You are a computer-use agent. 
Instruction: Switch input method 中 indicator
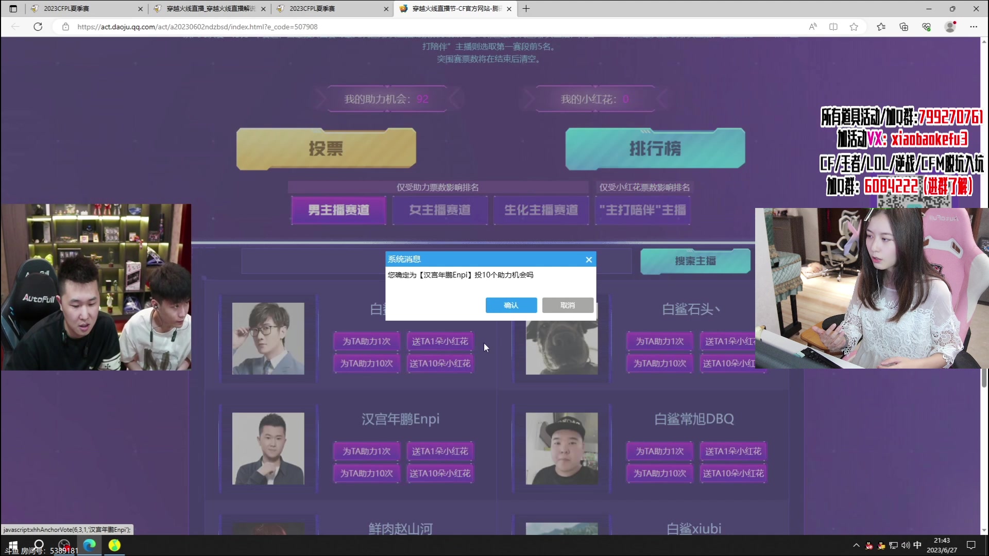(917, 545)
